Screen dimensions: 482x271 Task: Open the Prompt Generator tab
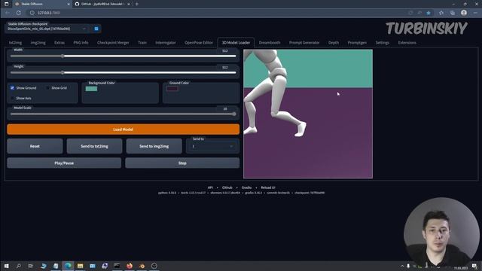(304, 43)
